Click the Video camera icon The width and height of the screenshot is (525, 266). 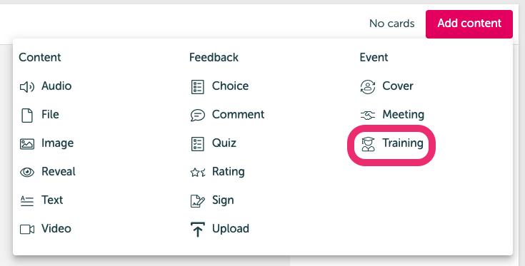point(27,230)
